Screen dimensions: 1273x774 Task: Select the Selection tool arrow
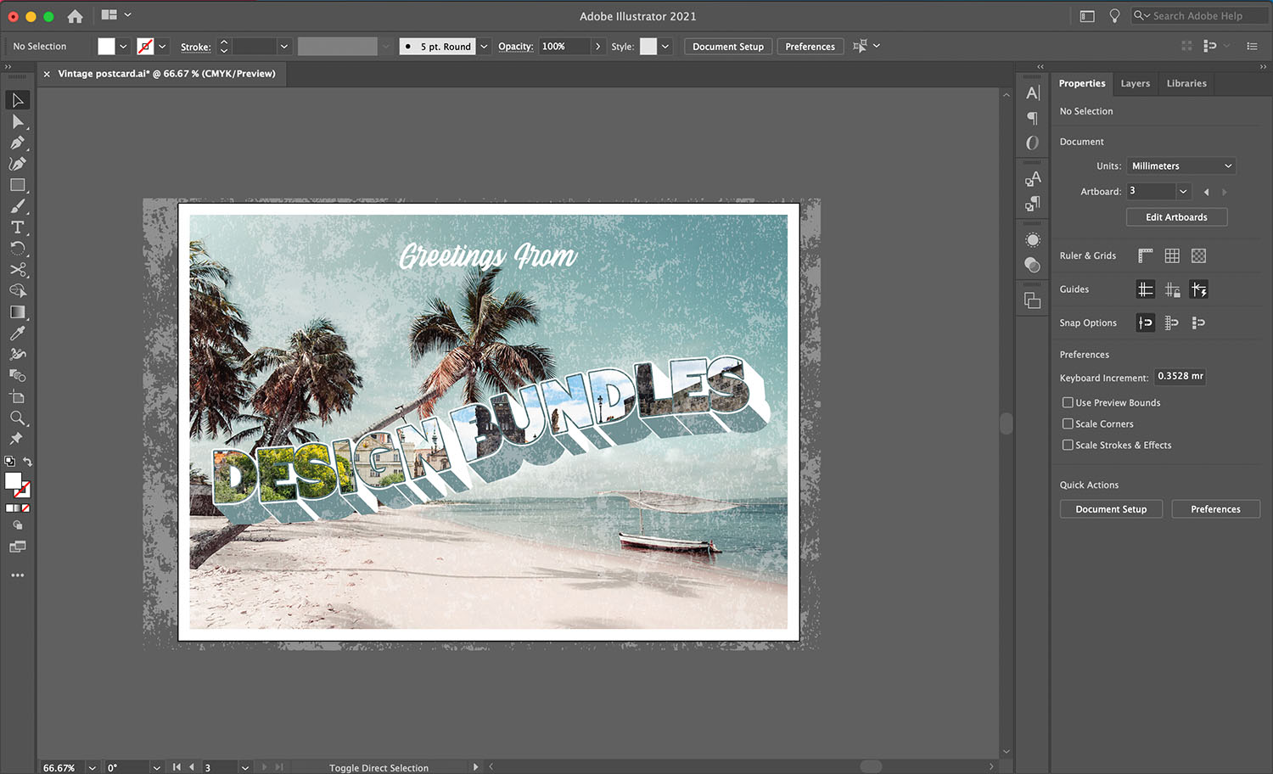pos(17,100)
